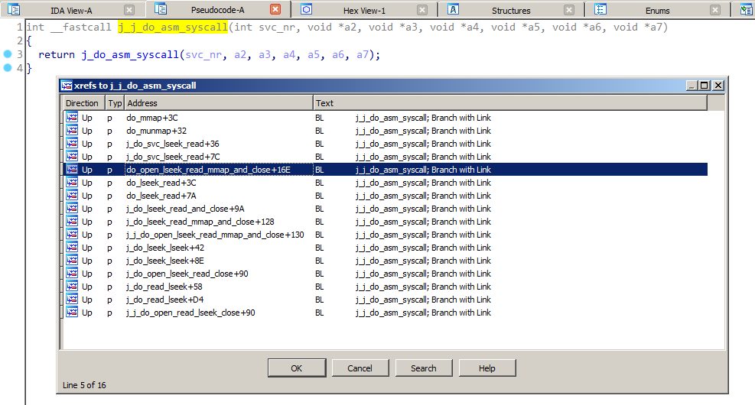The width and height of the screenshot is (755, 405).
Task: Click OK in xrefs dialog
Action: [x=297, y=368]
